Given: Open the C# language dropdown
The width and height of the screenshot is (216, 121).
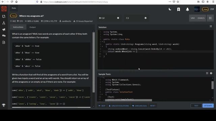Looking at the screenshot, I should click(x=109, y=18).
